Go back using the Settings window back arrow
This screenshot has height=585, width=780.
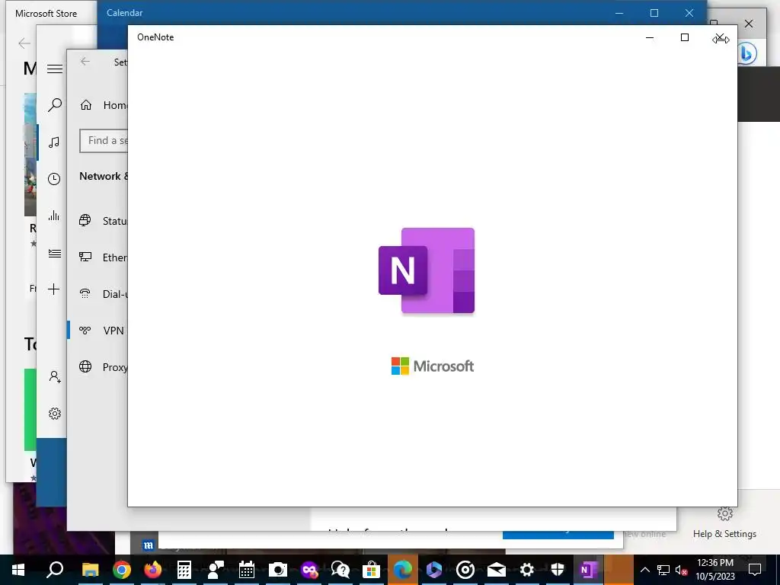click(x=85, y=61)
